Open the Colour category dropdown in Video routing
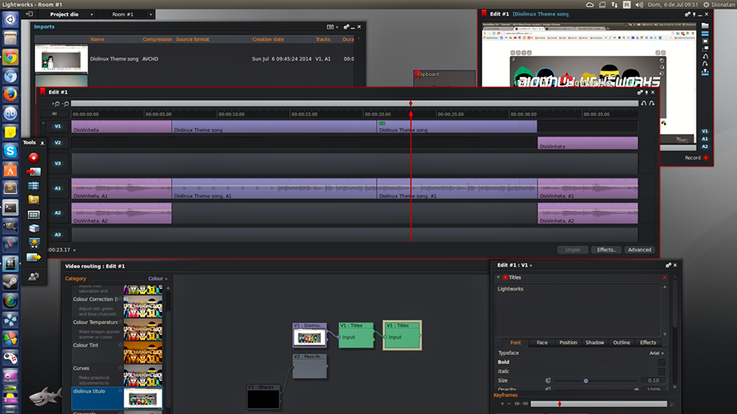 [x=158, y=279]
